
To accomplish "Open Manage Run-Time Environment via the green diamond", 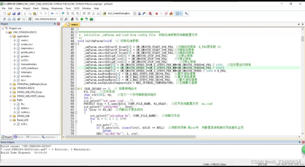I will click(82, 19).
